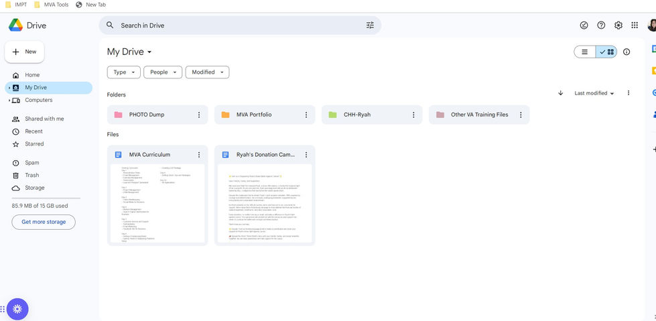Viewport: 656px width, 321px height.
Task: Open the offline ready status icon
Action: [x=584, y=25]
